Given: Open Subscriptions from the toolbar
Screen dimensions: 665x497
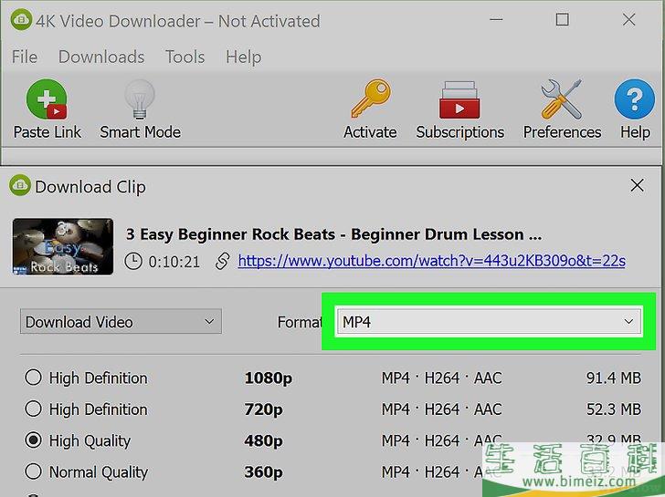Looking at the screenshot, I should tap(459, 101).
